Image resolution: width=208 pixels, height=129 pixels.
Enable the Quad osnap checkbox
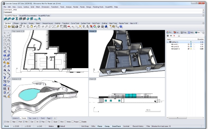pyautogui.click(x=52, y=122)
